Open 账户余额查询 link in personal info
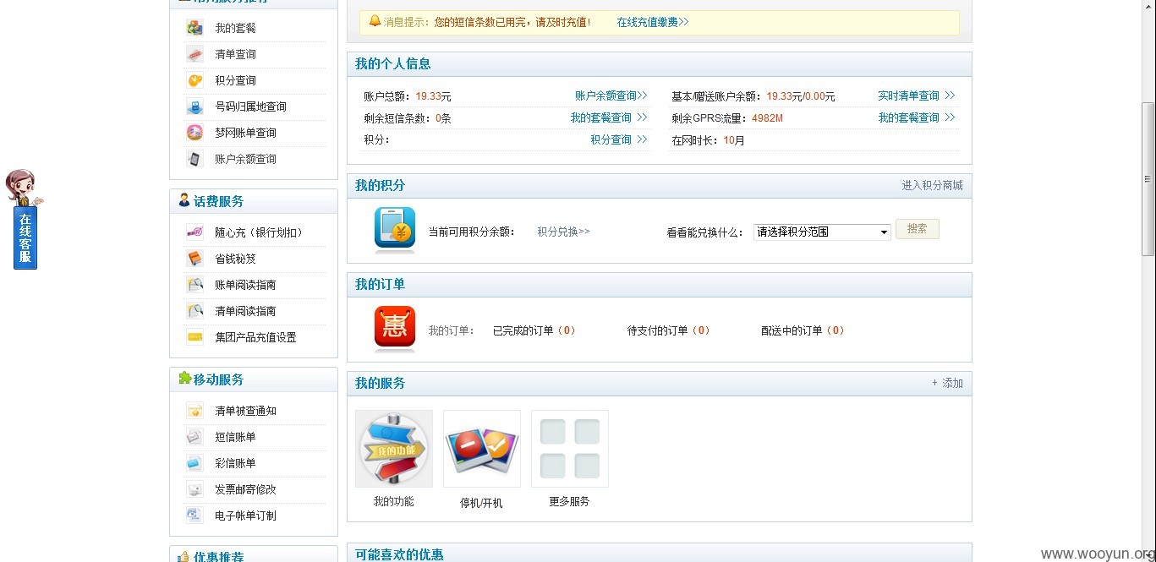The width and height of the screenshot is (1156, 562). click(611, 95)
